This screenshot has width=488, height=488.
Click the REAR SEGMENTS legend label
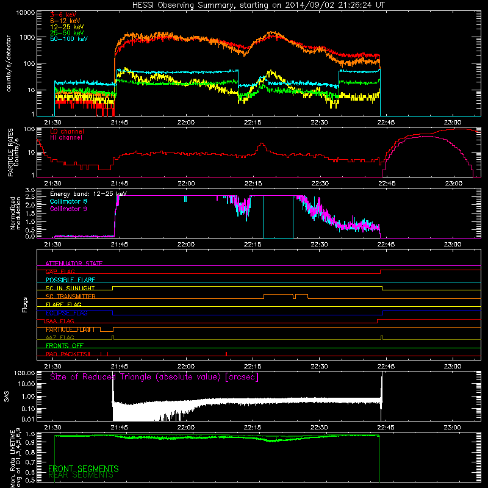pos(81,475)
